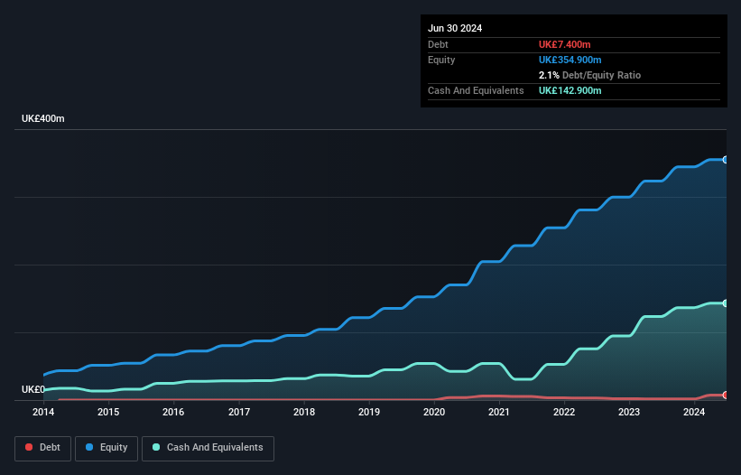741x475 pixels.
Task: Click the 2021 x-axis label
Action: (499, 412)
